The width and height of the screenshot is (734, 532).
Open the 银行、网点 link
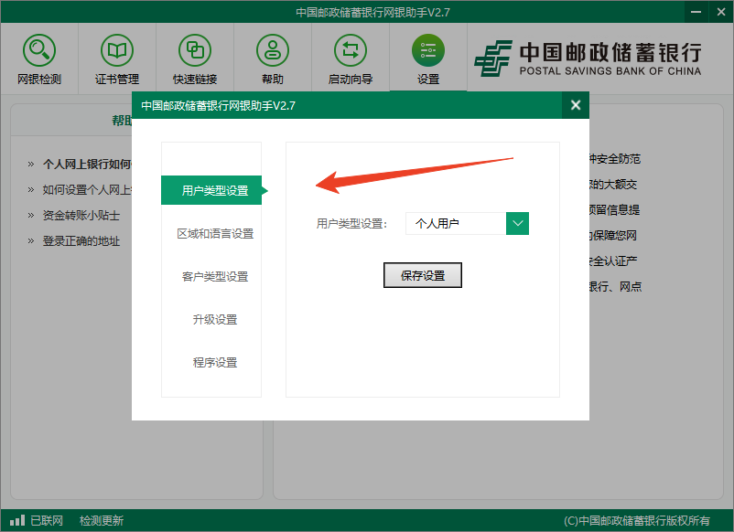(616, 287)
